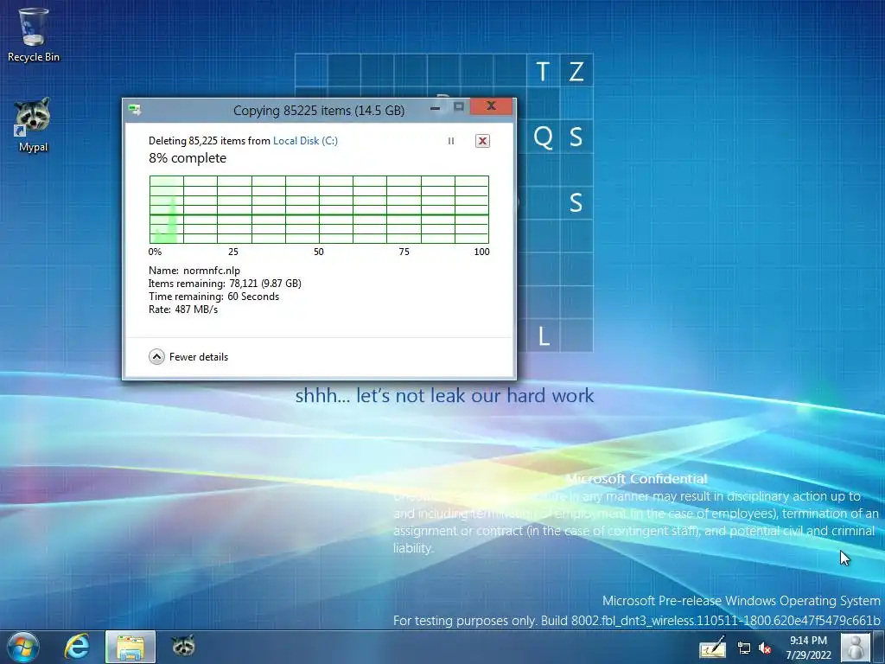885x664 pixels.
Task: Pause the delete operation
Action: [x=451, y=141]
